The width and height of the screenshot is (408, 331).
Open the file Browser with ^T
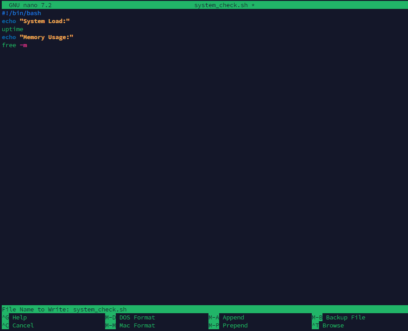click(x=333, y=325)
